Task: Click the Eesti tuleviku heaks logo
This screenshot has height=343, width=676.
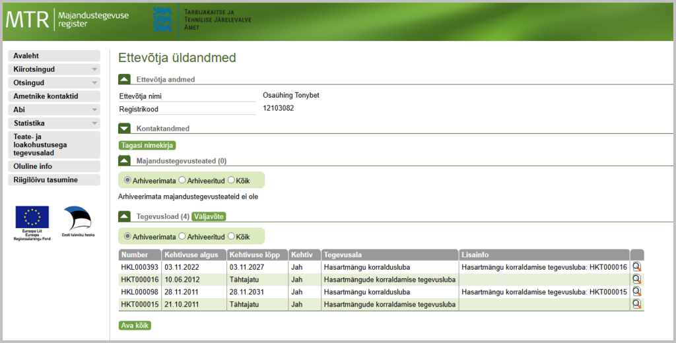Action: tap(78, 222)
